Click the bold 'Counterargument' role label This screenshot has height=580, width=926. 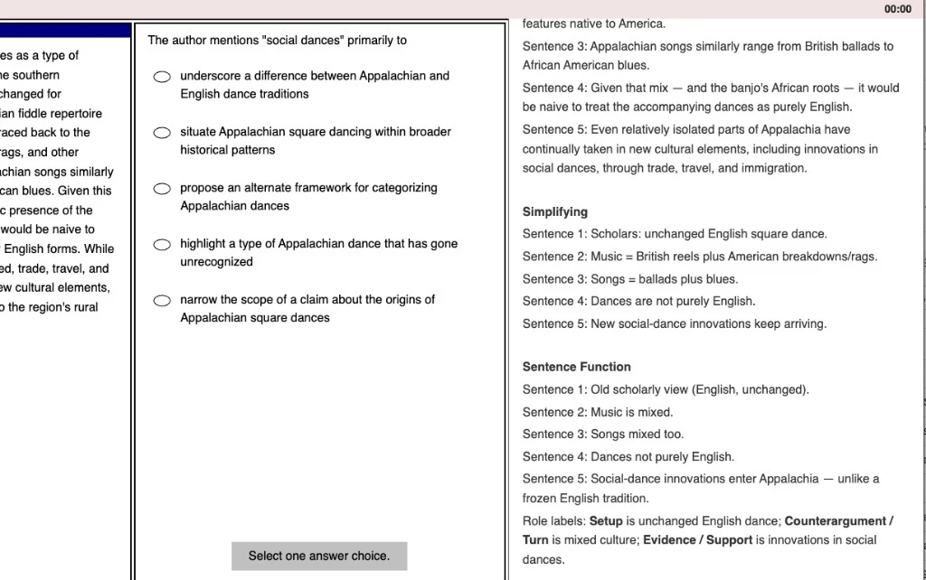pos(836,521)
